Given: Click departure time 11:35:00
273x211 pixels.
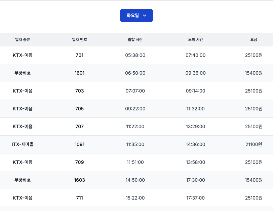Looking at the screenshot, I should tap(135, 144).
